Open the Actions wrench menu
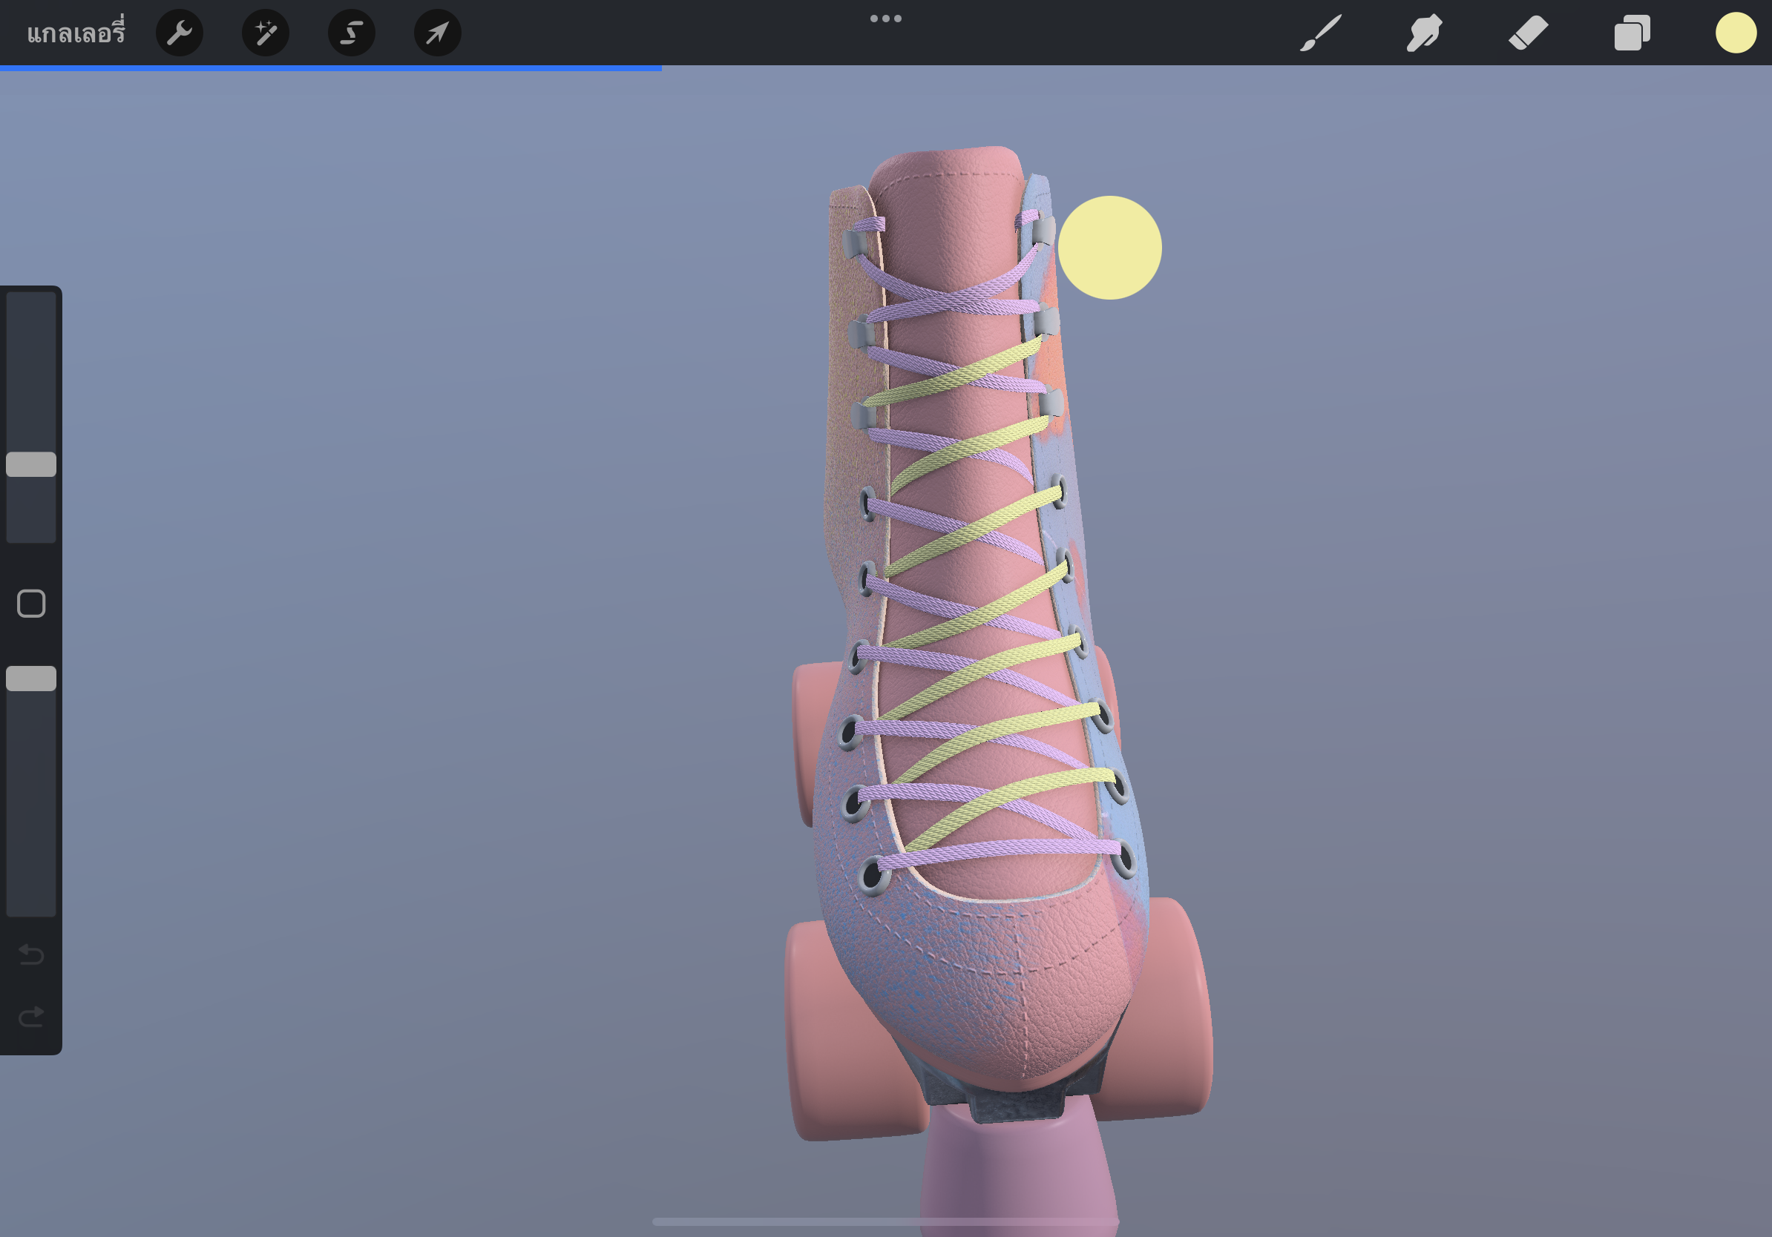 coord(179,33)
